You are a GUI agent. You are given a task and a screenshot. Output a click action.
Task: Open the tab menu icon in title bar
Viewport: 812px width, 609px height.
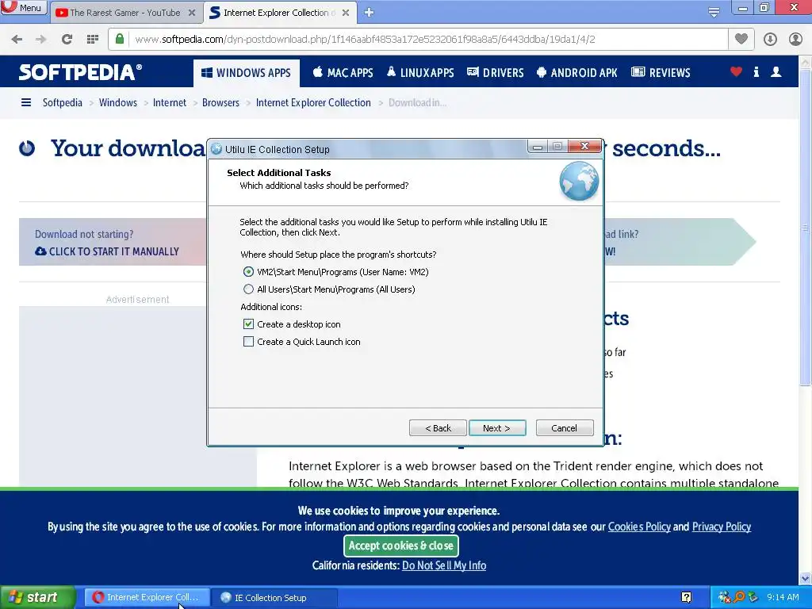point(714,13)
